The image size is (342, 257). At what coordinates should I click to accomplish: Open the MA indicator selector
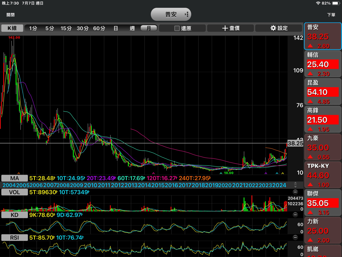14,178
